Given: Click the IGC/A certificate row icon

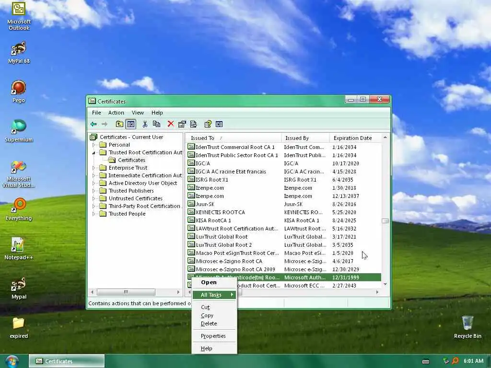Looking at the screenshot, I should click(191, 163).
